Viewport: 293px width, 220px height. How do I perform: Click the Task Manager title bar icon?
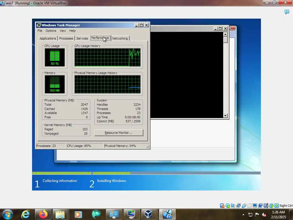pos(39,25)
